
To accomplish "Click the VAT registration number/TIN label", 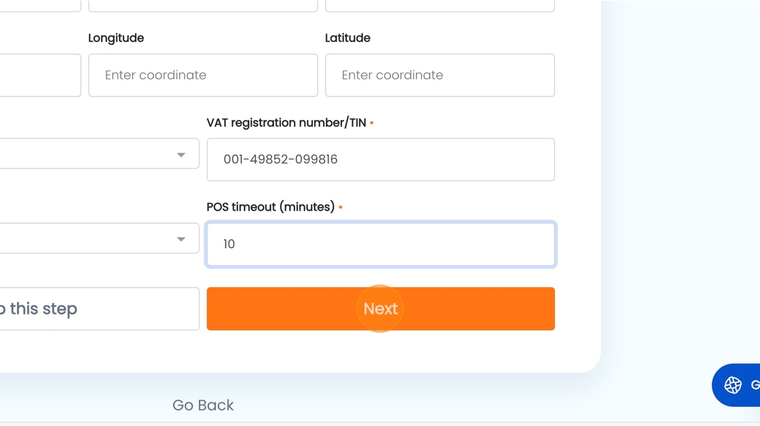I will tap(286, 123).
